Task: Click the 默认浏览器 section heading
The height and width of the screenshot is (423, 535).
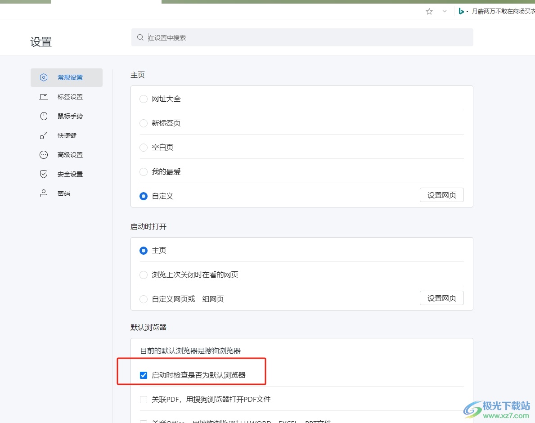Action: [148, 328]
